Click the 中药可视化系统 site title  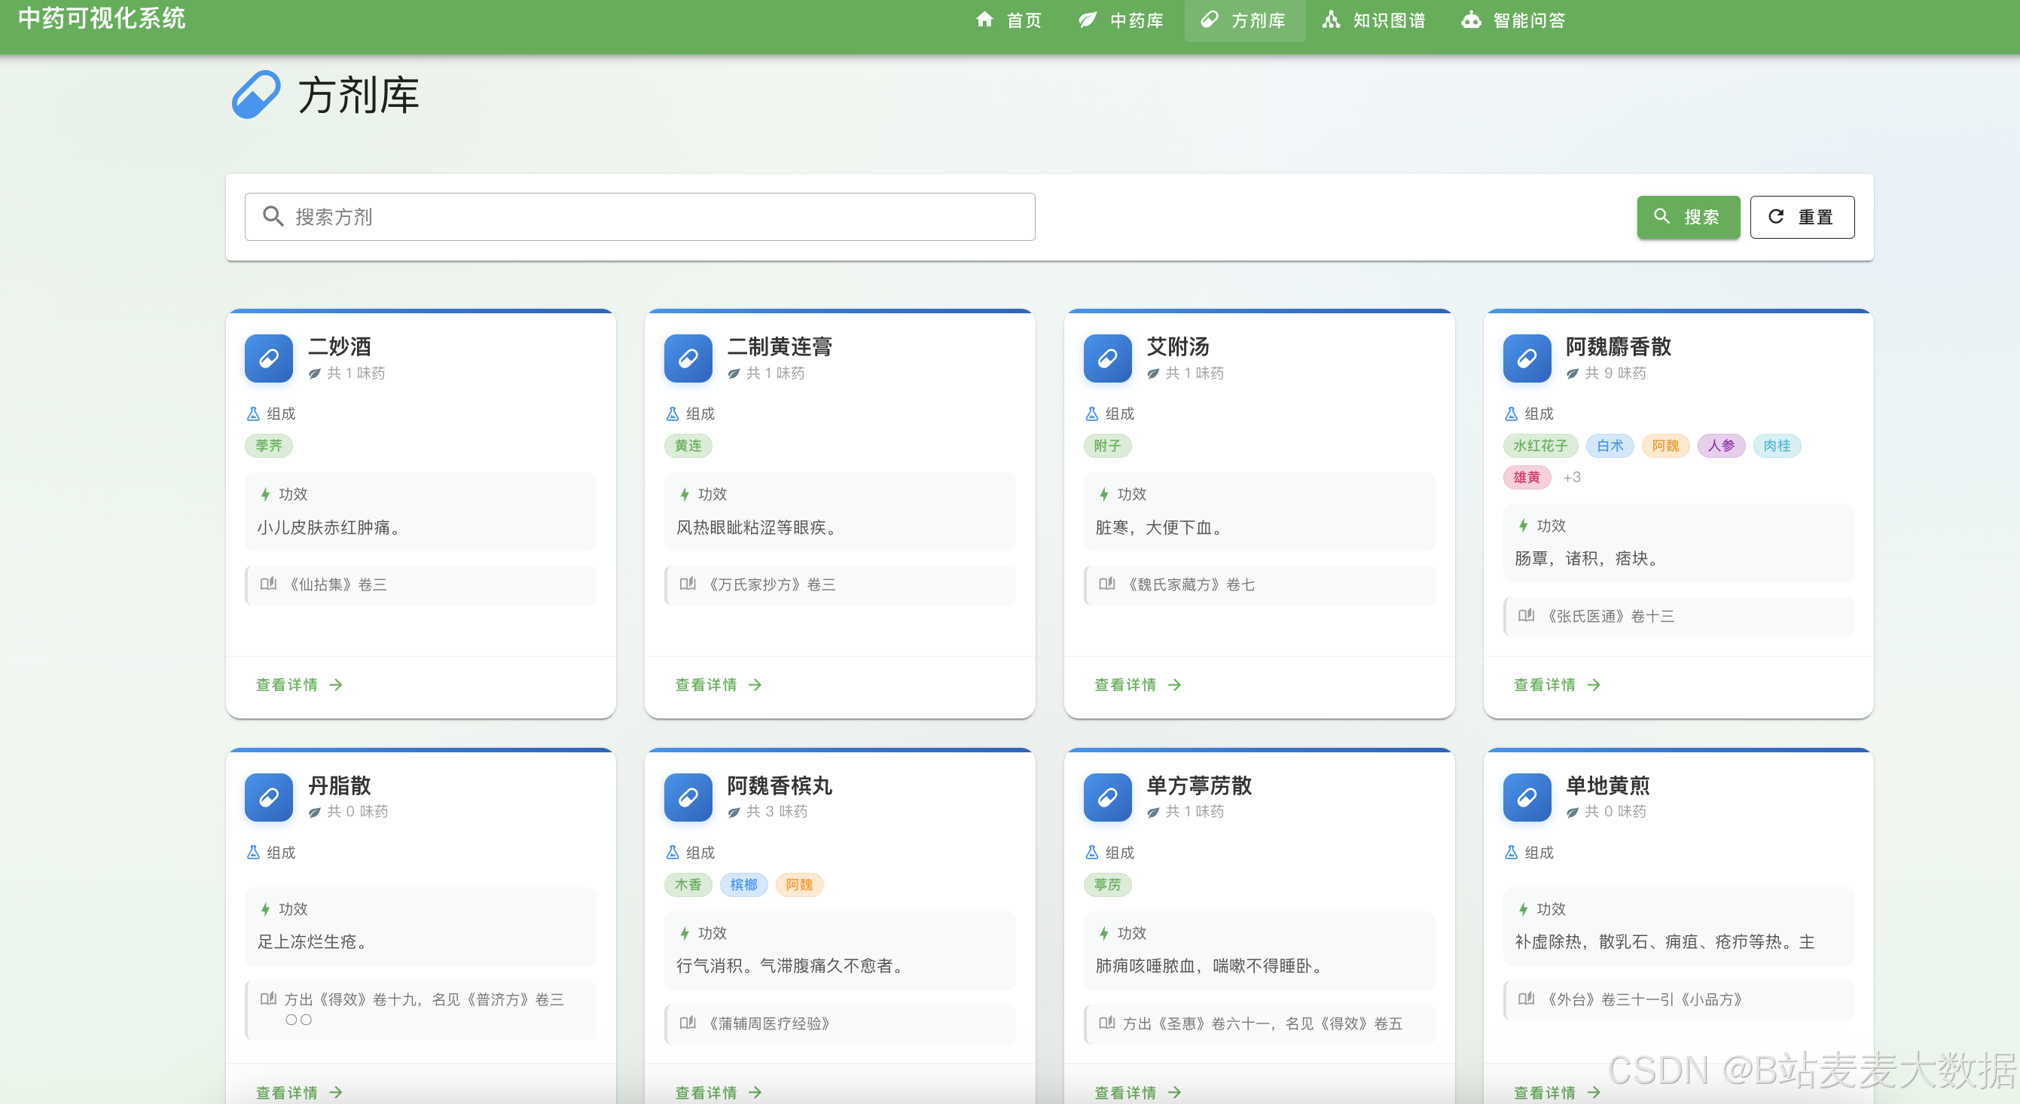tap(101, 17)
